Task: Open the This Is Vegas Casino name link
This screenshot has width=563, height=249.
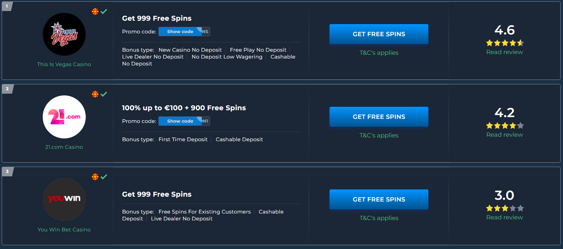Action: pyautogui.click(x=64, y=64)
